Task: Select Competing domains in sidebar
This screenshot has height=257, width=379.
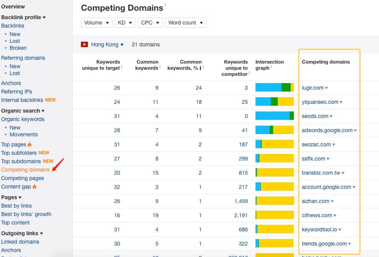Action: [x=25, y=170]
